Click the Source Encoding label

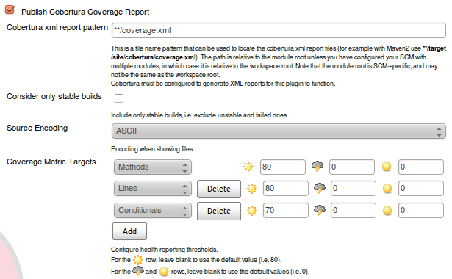(37, 128)
